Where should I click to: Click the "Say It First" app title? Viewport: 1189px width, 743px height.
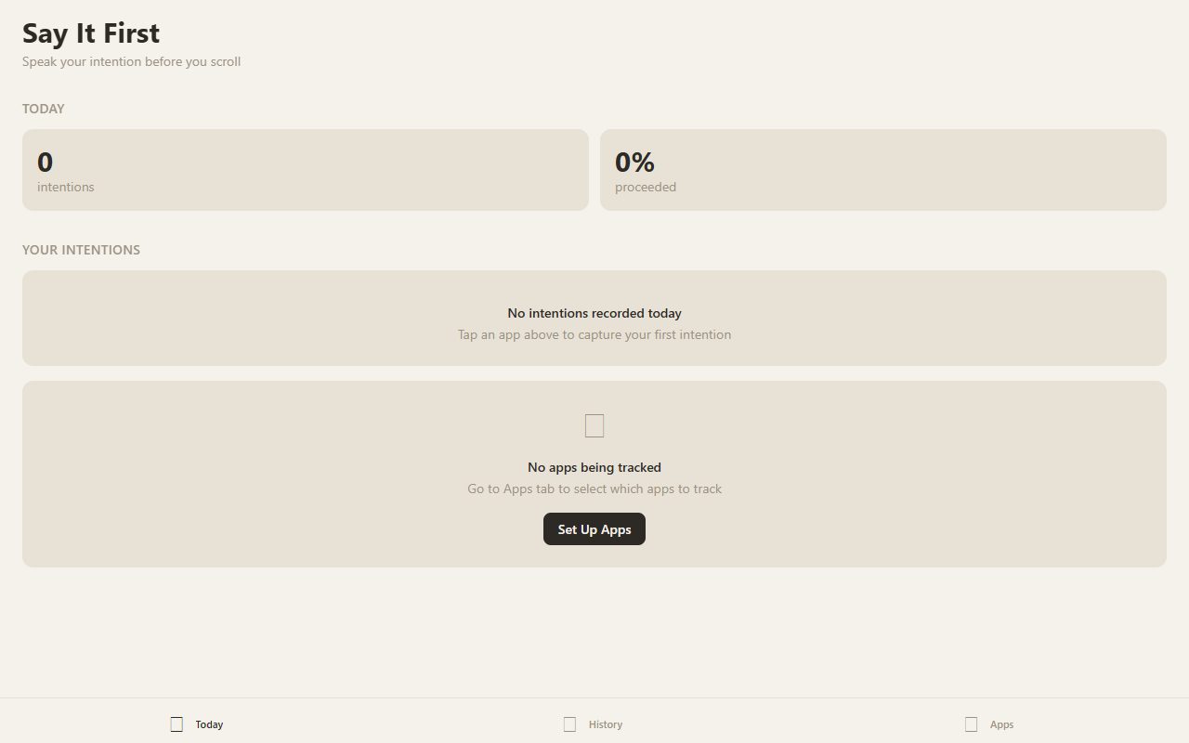91,33
